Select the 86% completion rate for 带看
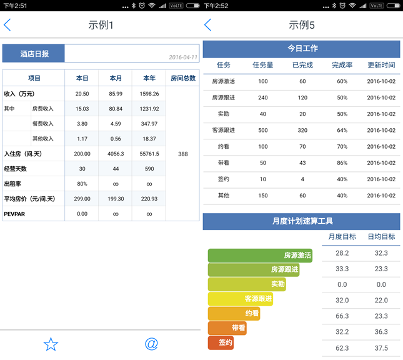This screenshot has height=360, width=403. tap(342, 163)
